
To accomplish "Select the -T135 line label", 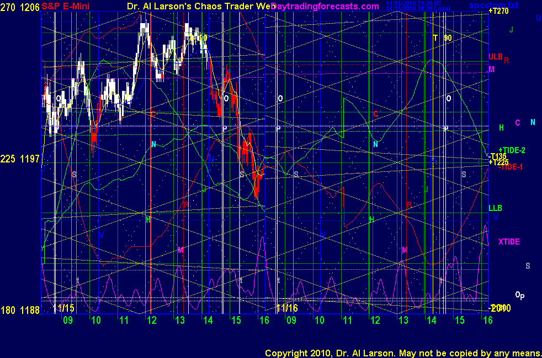I will [x=497, y=156].
